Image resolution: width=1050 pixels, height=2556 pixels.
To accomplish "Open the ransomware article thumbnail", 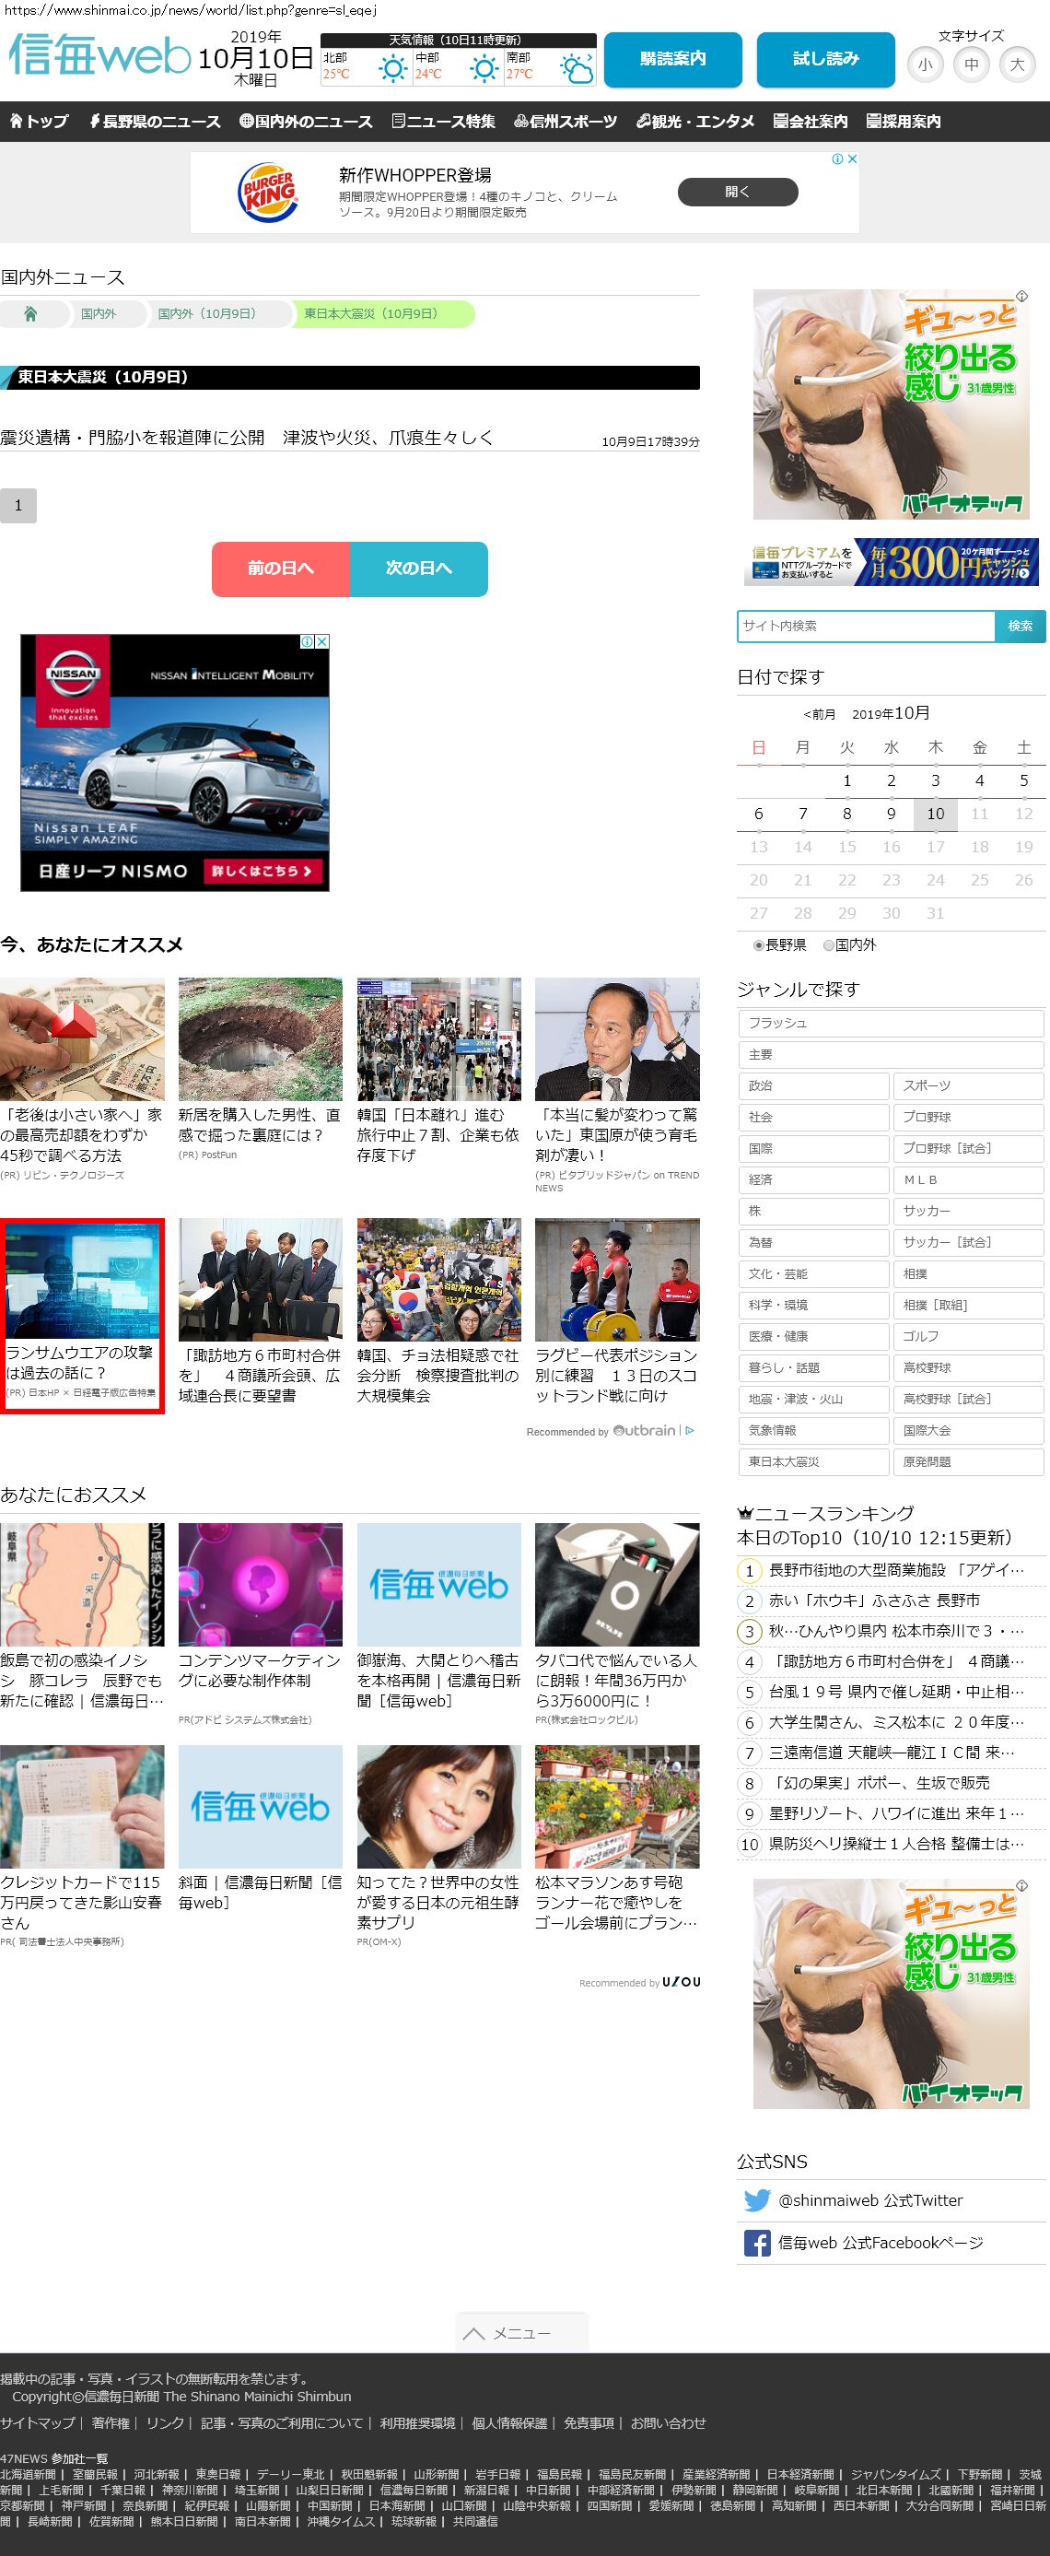I will pyautogui.click(x=82, y=1280).
